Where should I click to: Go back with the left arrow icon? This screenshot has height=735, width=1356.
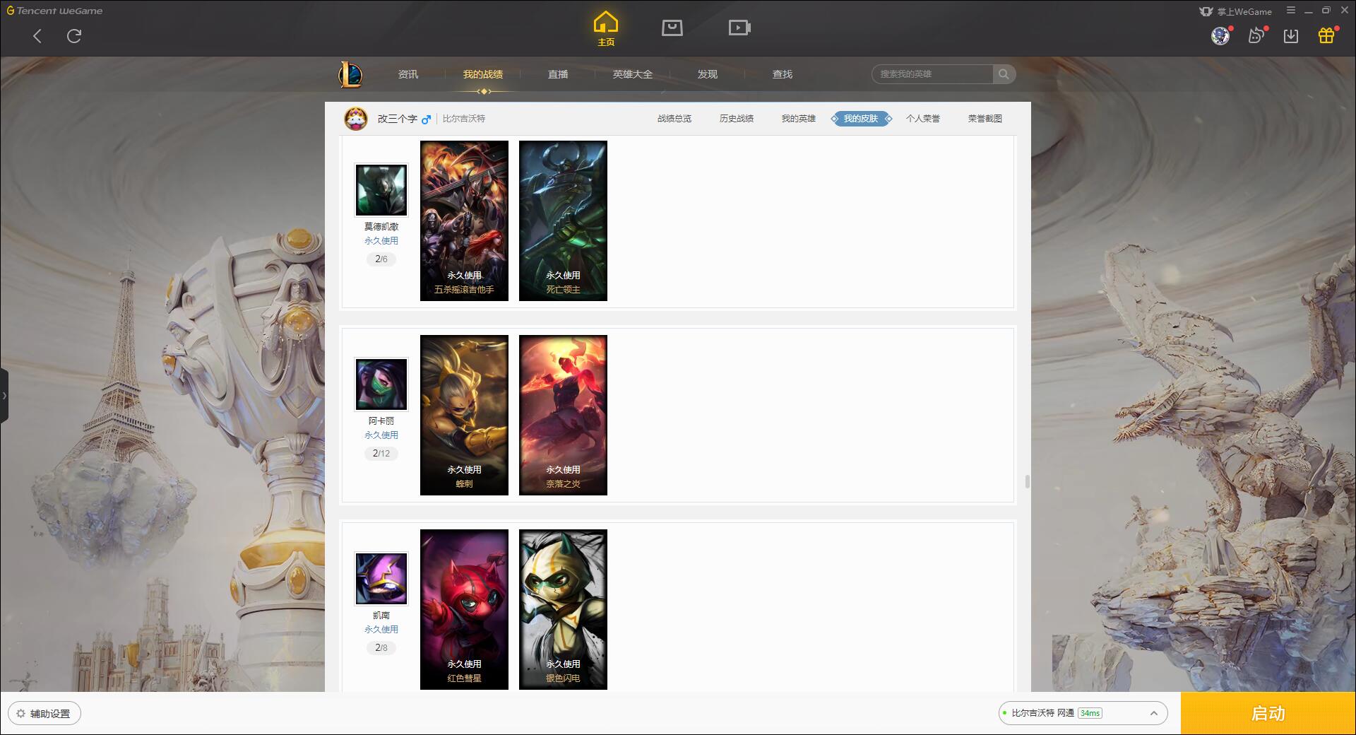pos(37,36)
